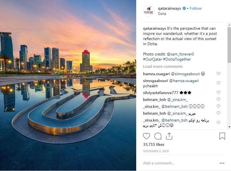Open the #OurQatar hashtag
231x171 pixels.
point(152,59)
